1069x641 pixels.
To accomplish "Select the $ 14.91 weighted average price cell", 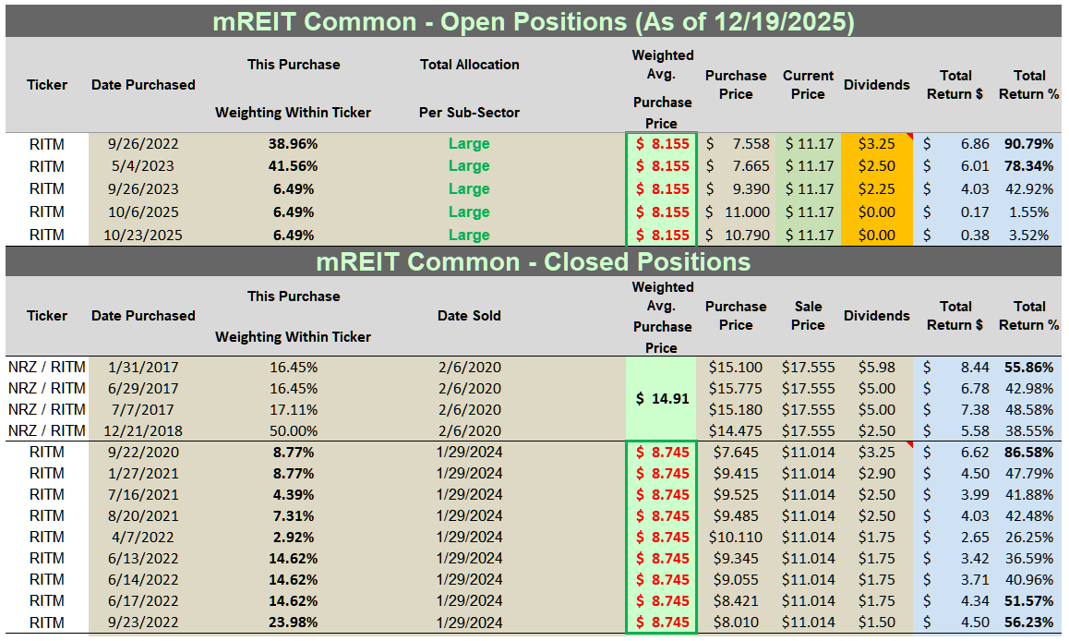I will point(662,398).
